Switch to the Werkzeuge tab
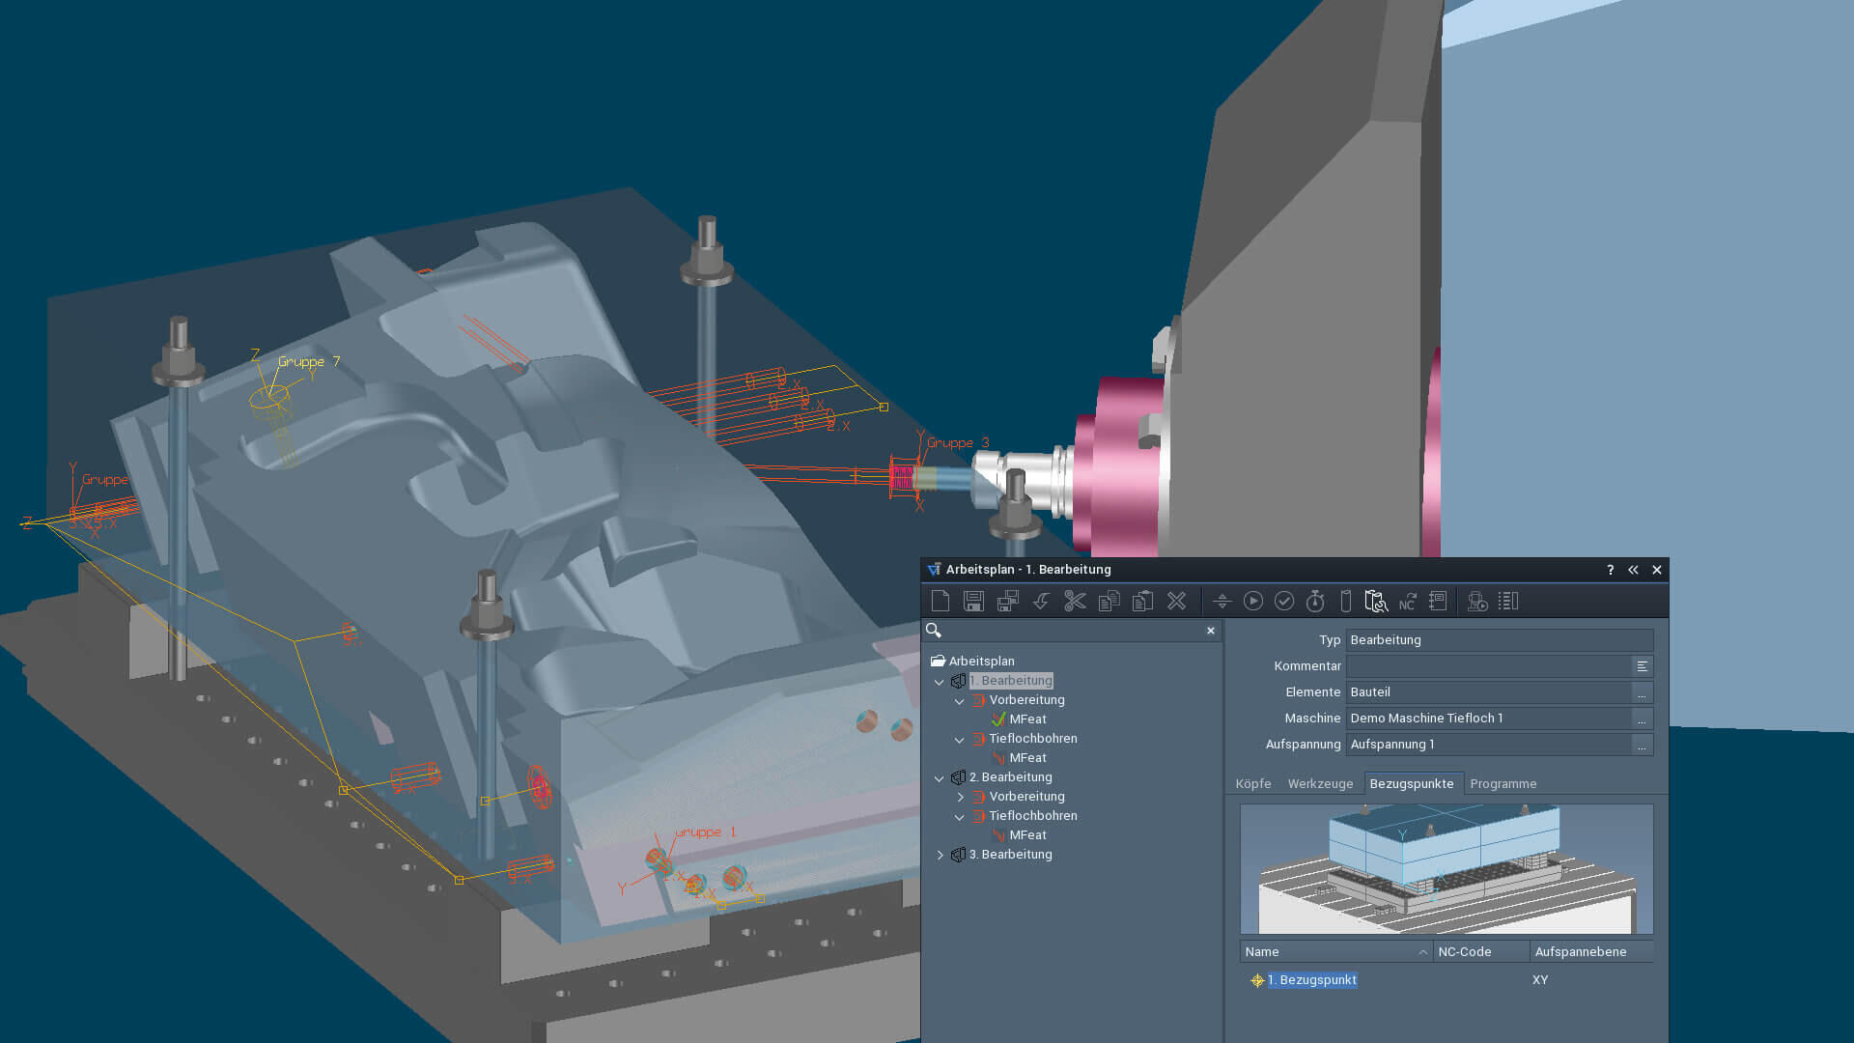The image size is (1854, 1043). [x=1320, y=784]
